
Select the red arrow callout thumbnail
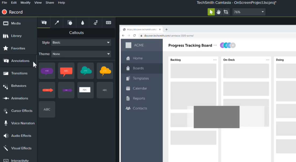pyautogui.click(x=47, y=90)
